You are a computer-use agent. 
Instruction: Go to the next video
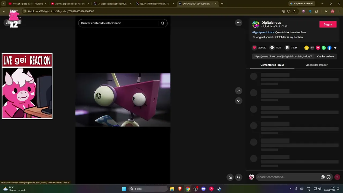coord(238,101)
